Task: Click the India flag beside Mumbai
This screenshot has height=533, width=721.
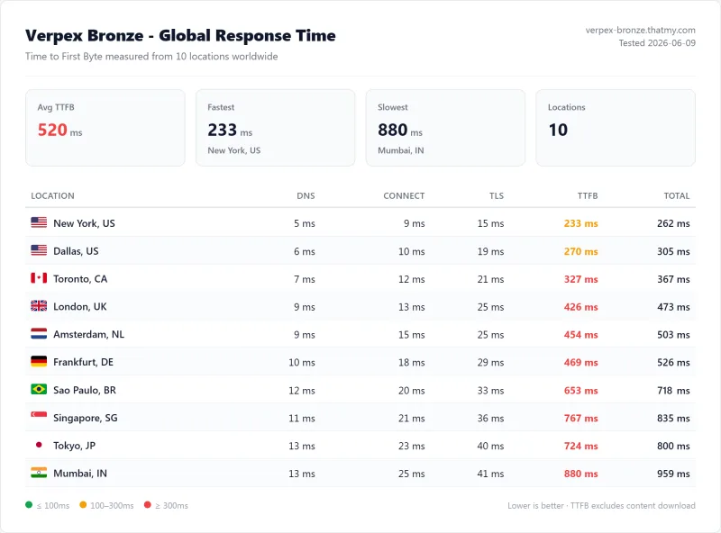Action: (x=39, y=473)
